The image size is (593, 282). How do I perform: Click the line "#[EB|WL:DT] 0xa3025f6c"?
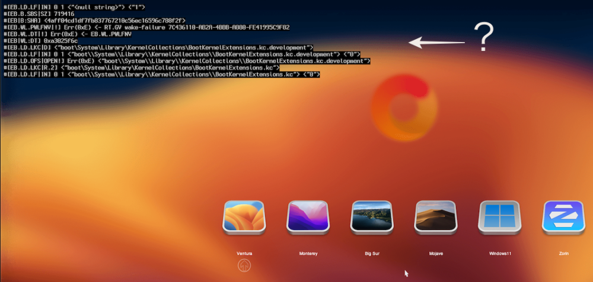point(40,41)
